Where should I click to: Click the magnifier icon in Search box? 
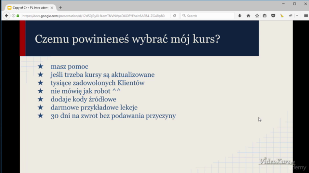point(184,16)
